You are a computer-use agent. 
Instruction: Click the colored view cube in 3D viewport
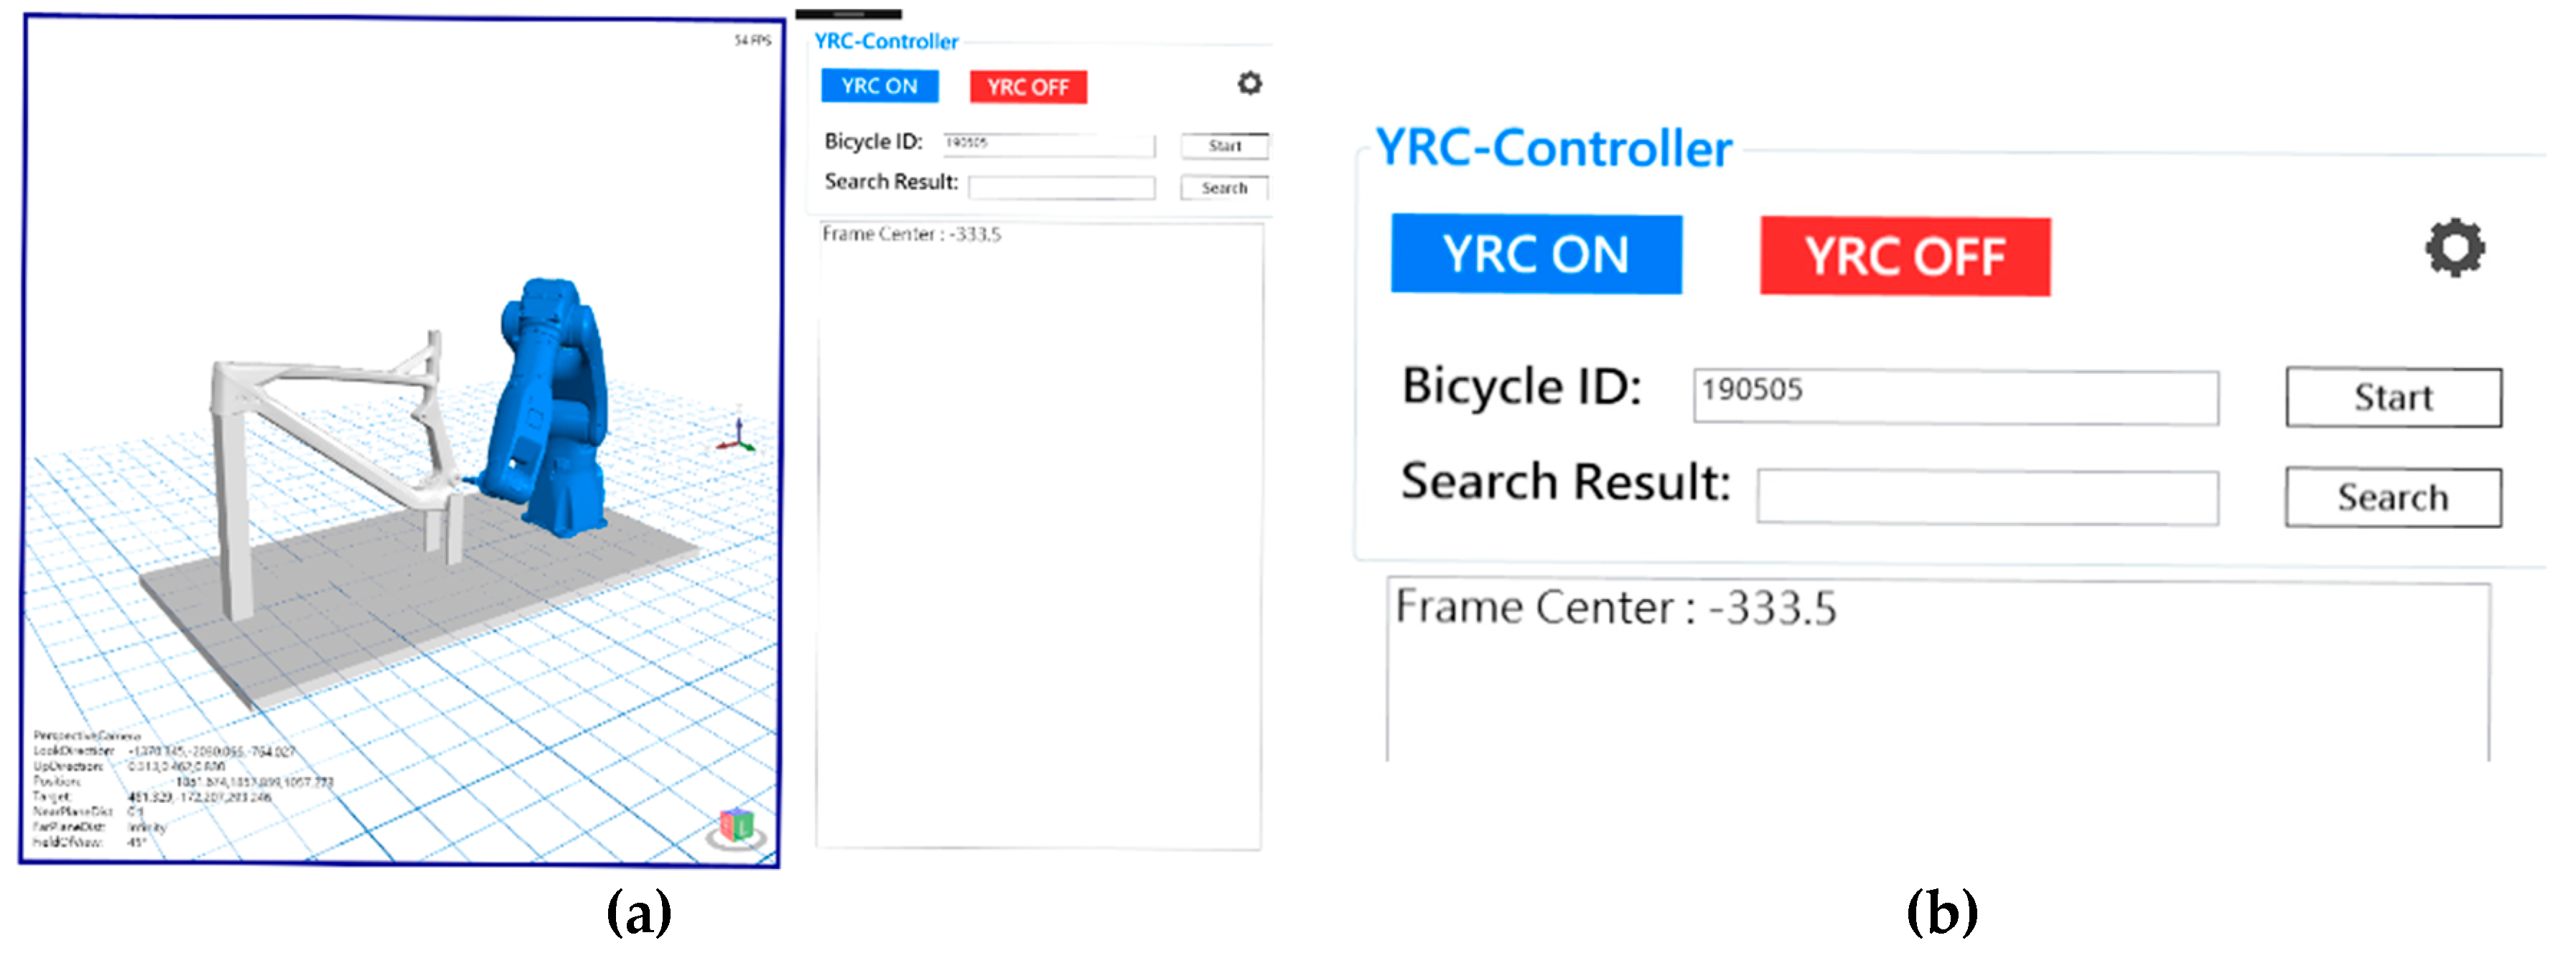[x=738, y=824]
